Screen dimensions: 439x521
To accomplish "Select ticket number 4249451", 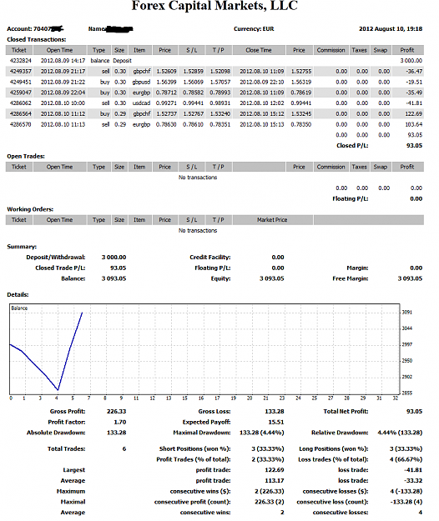I will (21, 82).
